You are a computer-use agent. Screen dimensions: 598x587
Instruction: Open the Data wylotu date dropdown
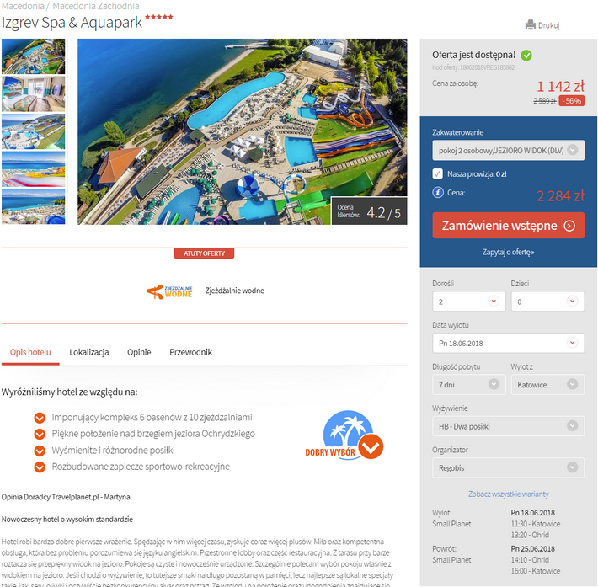click(508, 343)
